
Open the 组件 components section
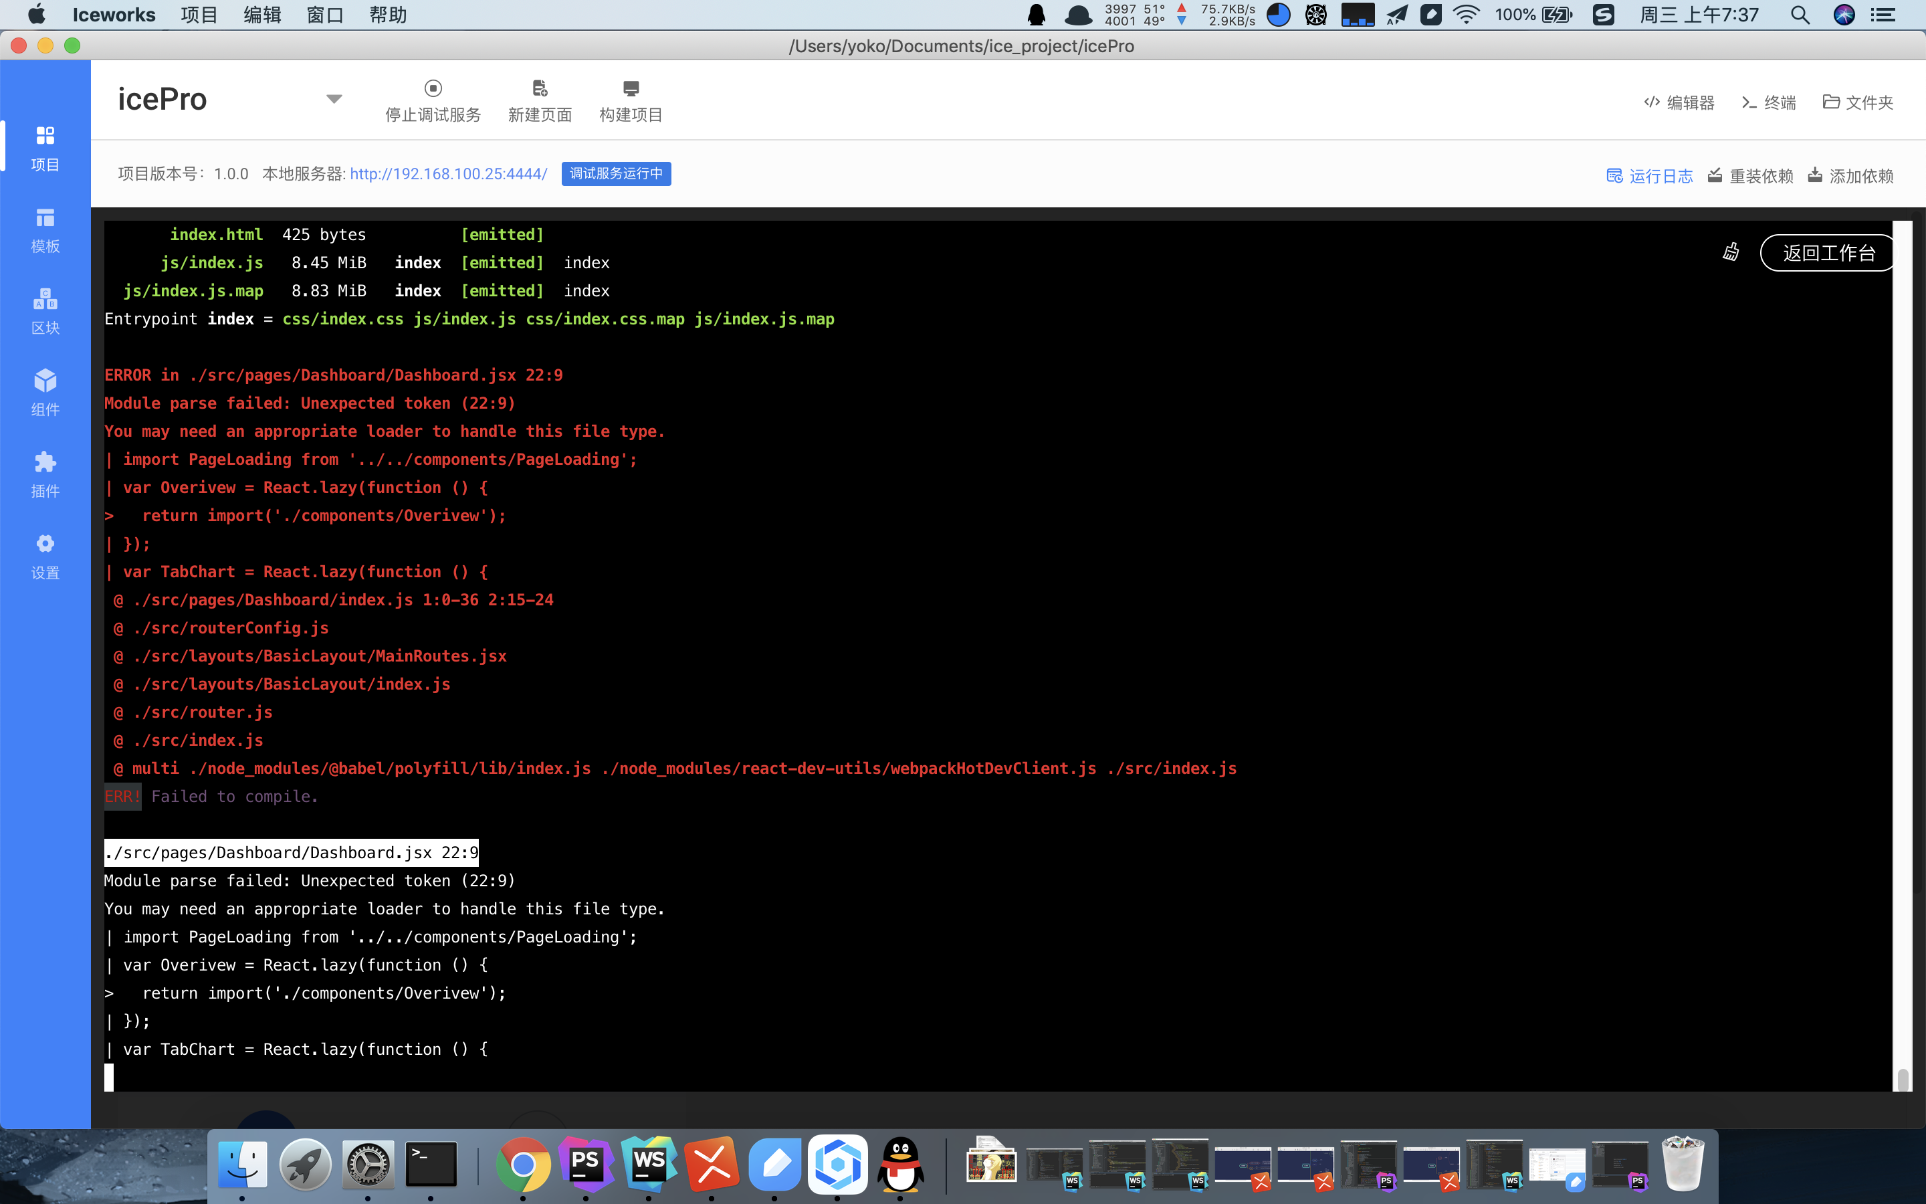[x=45, y=393]
